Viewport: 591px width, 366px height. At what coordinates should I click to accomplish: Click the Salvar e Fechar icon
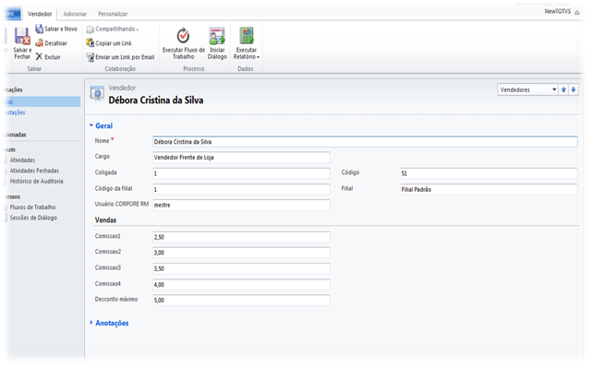tap(22, 36)
